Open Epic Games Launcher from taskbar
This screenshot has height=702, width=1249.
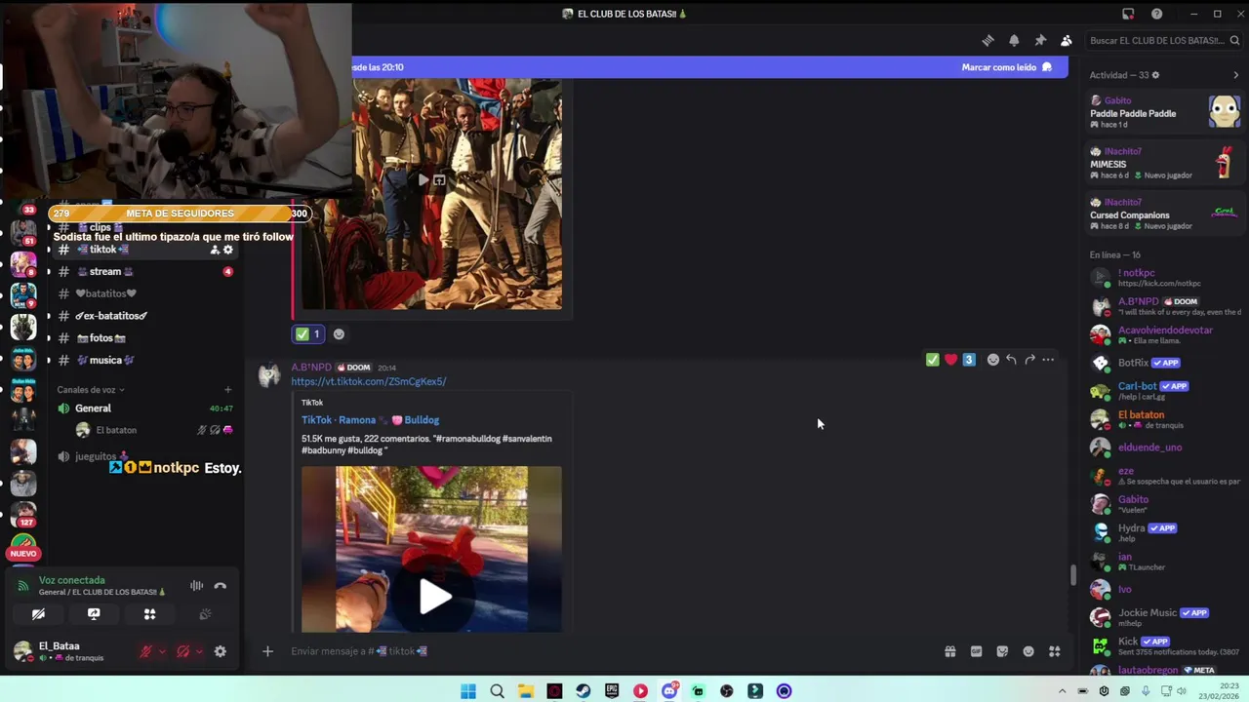pyautogui.click(x=612, y=691)
